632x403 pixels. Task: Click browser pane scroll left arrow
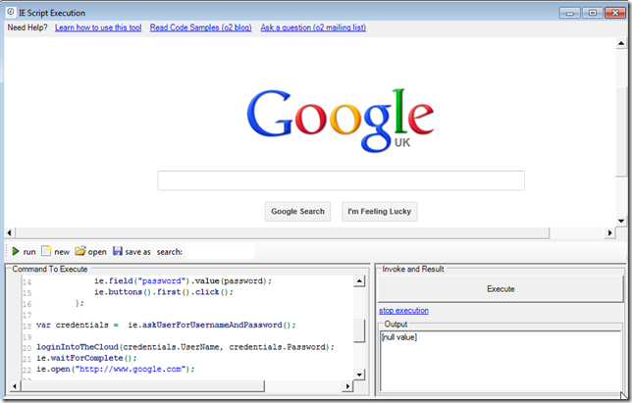[x=9, y=232]
